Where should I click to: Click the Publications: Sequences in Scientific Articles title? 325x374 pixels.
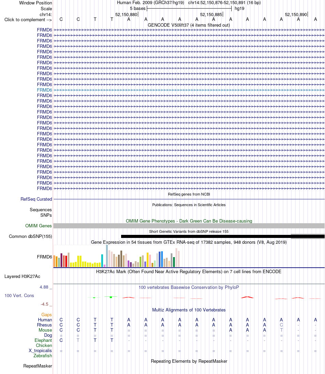pos(189,205)
